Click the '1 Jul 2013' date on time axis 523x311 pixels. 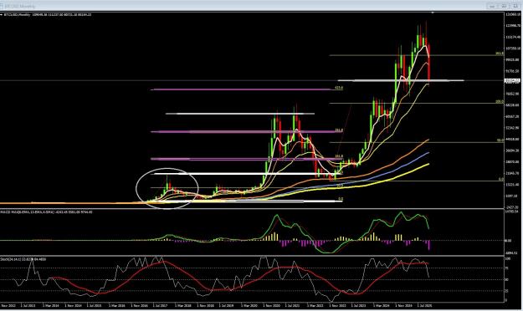click(28, 305)
